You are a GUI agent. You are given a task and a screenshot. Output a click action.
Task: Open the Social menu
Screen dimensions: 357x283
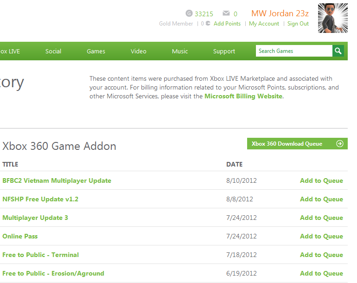(53, 51)
